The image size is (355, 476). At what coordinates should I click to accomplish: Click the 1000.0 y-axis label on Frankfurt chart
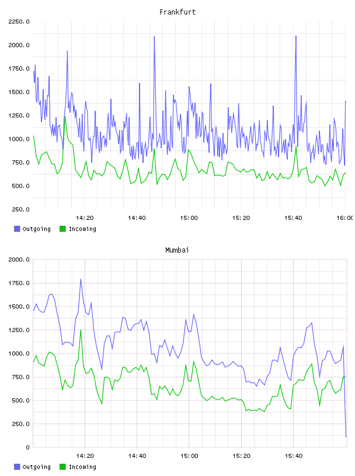point(19,139)
